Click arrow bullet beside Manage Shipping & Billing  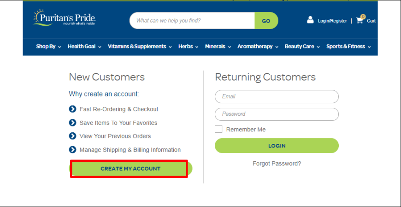point(73,149)
